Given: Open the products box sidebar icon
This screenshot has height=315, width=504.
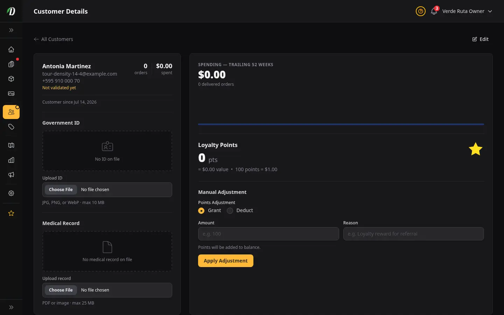Looking at the screenshot, I should click(x=11, y=79).
